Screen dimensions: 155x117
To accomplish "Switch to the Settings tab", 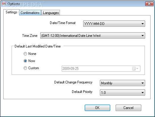I will (x=11, y=12).
